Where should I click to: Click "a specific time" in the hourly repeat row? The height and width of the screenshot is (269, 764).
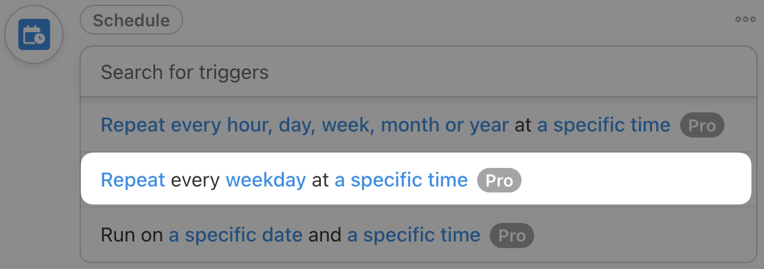[604, 126]
